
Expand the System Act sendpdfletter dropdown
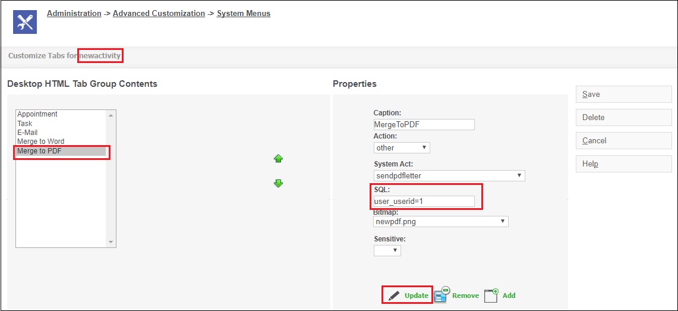tap(449, 175)
